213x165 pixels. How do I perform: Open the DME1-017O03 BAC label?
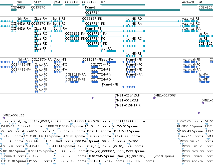pos(164,95)
